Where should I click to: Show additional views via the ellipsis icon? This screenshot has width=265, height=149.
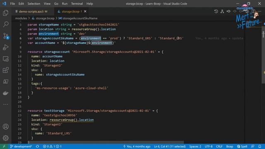point(5,104)
